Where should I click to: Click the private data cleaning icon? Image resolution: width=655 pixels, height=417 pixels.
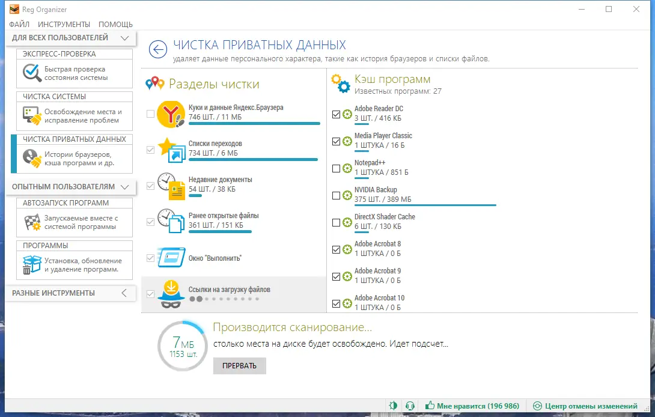[32, 159]
